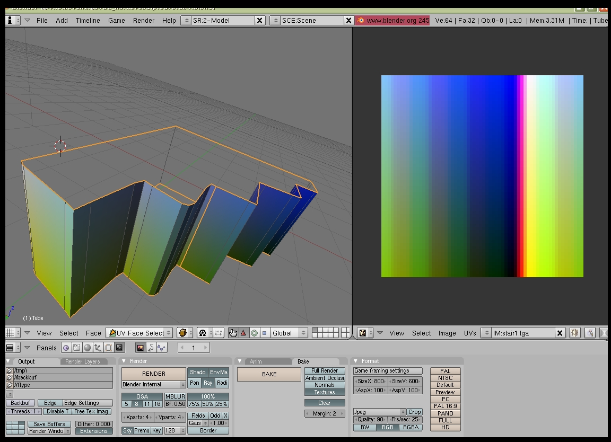611x442 pixels.
Task: Toggle the Ray tracing button
Action: 208,383
